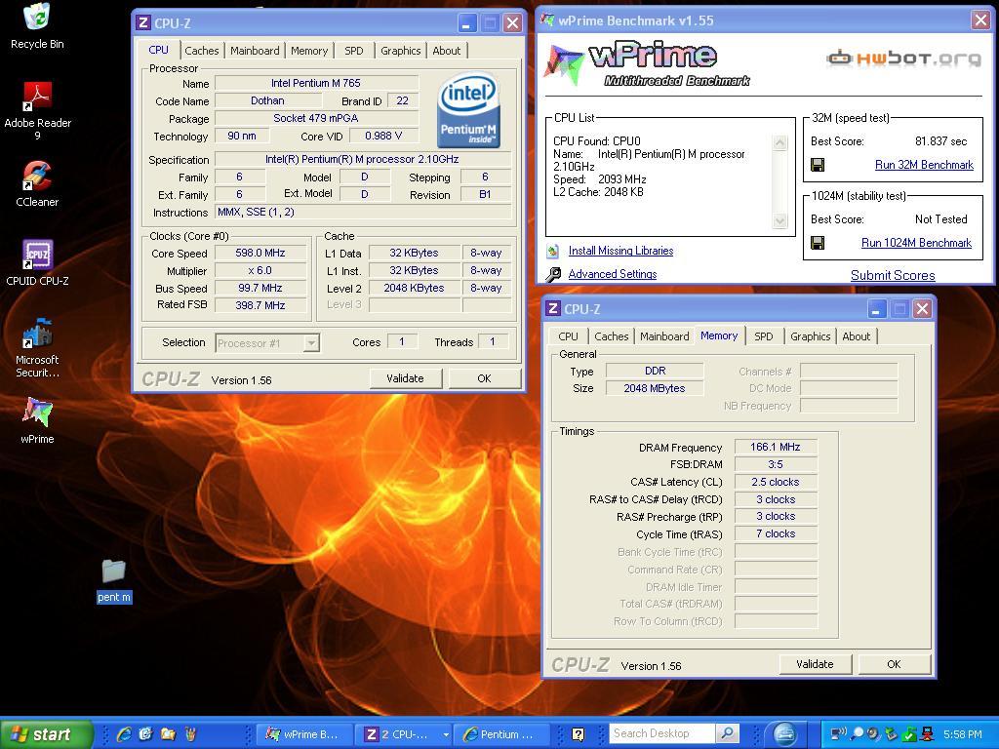Click the wPrime title bar icon
This screenshot has height=749, width=999.
click(547, 20)
